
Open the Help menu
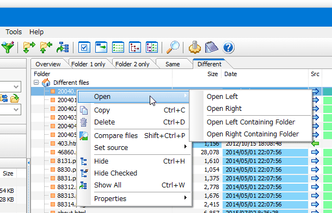36,32
